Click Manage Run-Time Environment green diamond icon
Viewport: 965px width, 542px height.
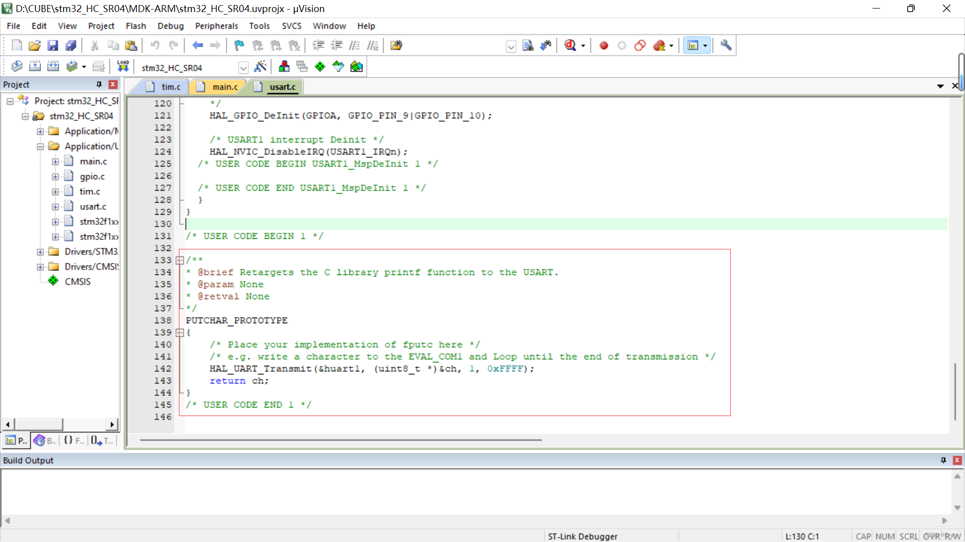(320, 66)
